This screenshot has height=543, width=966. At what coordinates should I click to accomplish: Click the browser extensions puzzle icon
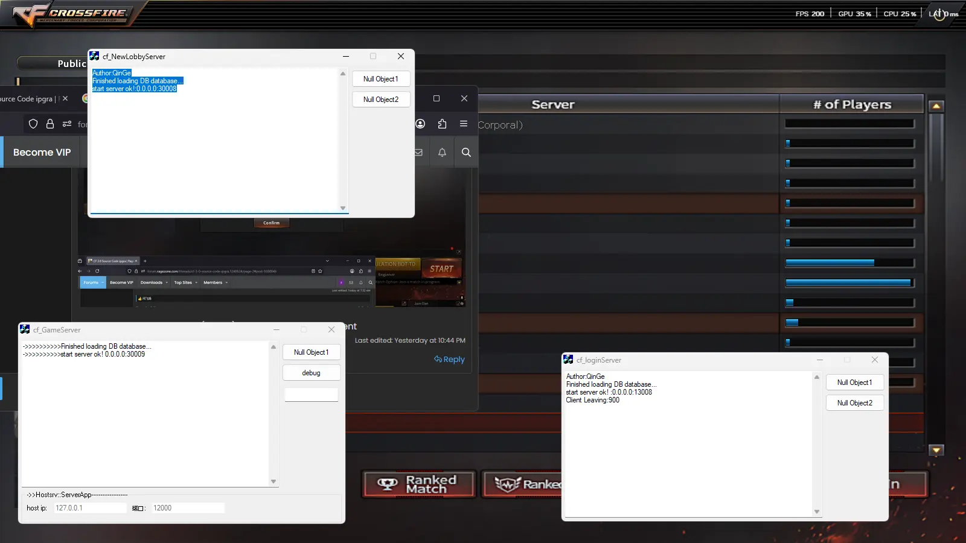pyautogui.click(x=442, y=124)
